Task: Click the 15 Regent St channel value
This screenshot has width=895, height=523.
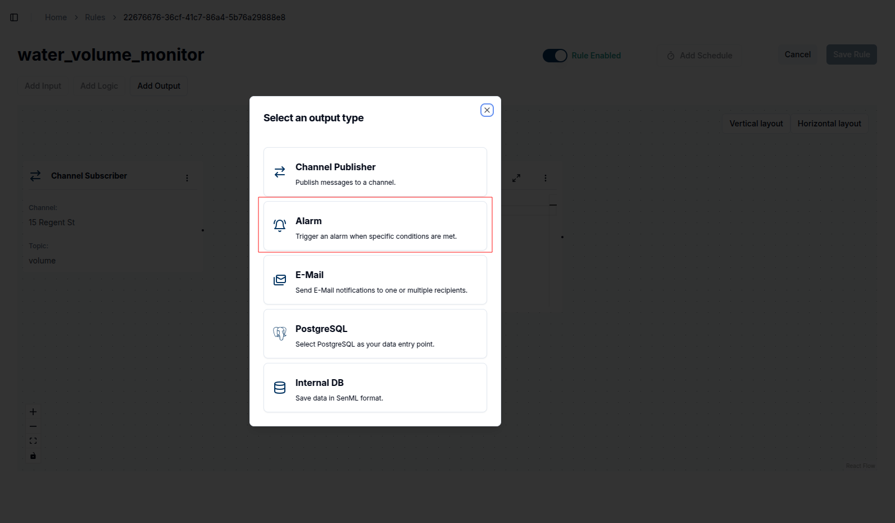Action: coord(52,222)
